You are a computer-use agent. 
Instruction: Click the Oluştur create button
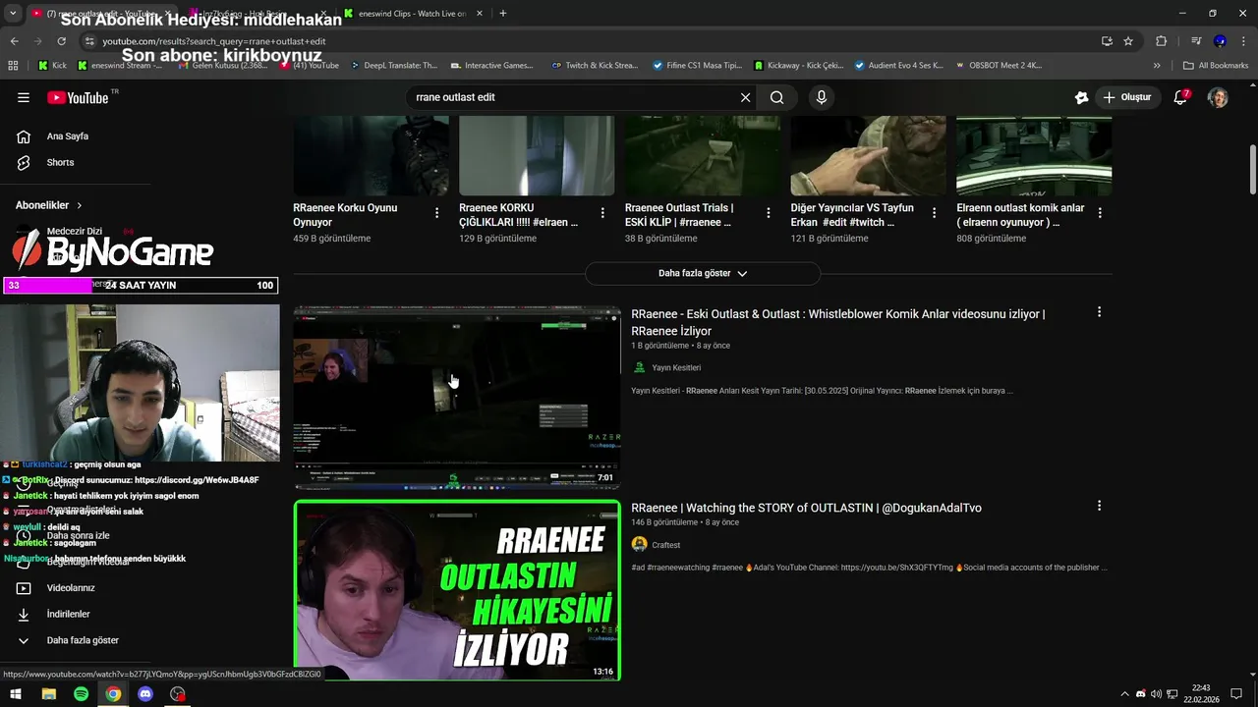[1126, 97]
